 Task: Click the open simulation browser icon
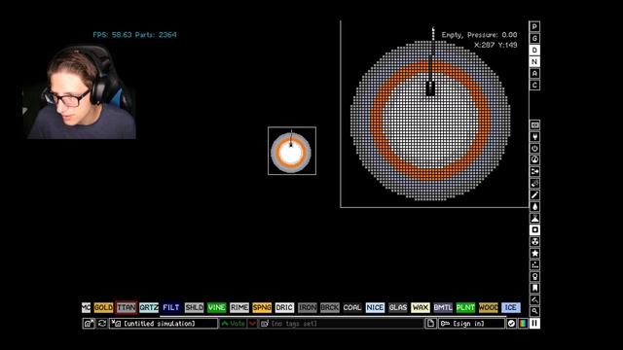tap(89, 324)
